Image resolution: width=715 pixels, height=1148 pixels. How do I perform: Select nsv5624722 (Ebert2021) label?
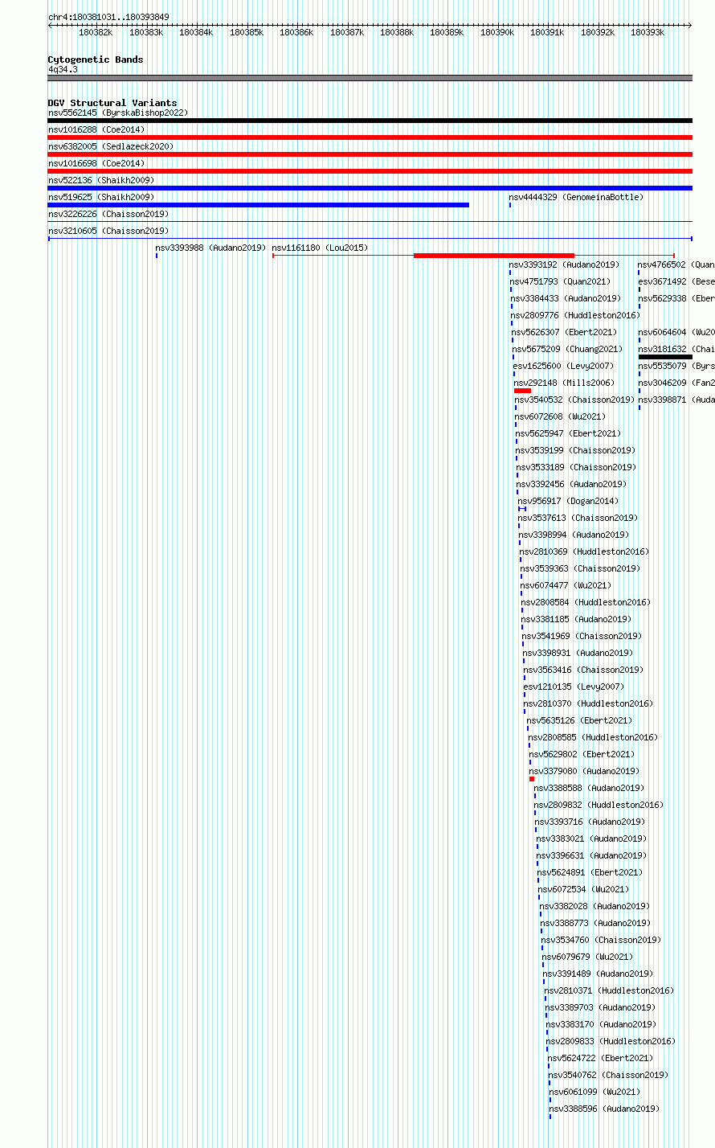tap(601, 1059)
